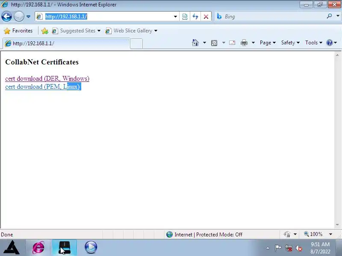This screenshot has height=256, width=342.
Task: Click the Forward navigation button
Action: point(19,17)
